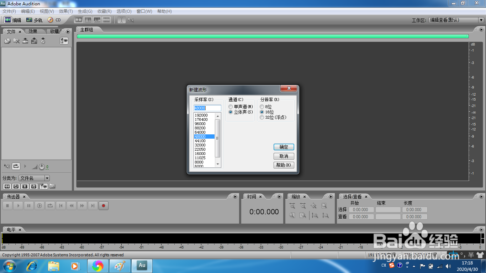The image size is (486, 273).
Task: Click the Rewind transport button
Action: [x=72, y=205]
